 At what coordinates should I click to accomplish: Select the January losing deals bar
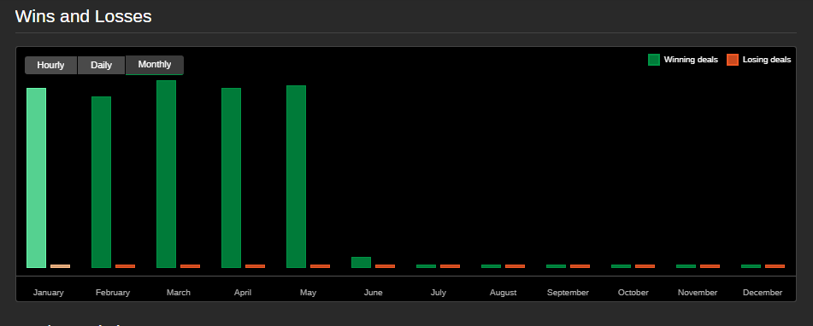coord(60,266)
